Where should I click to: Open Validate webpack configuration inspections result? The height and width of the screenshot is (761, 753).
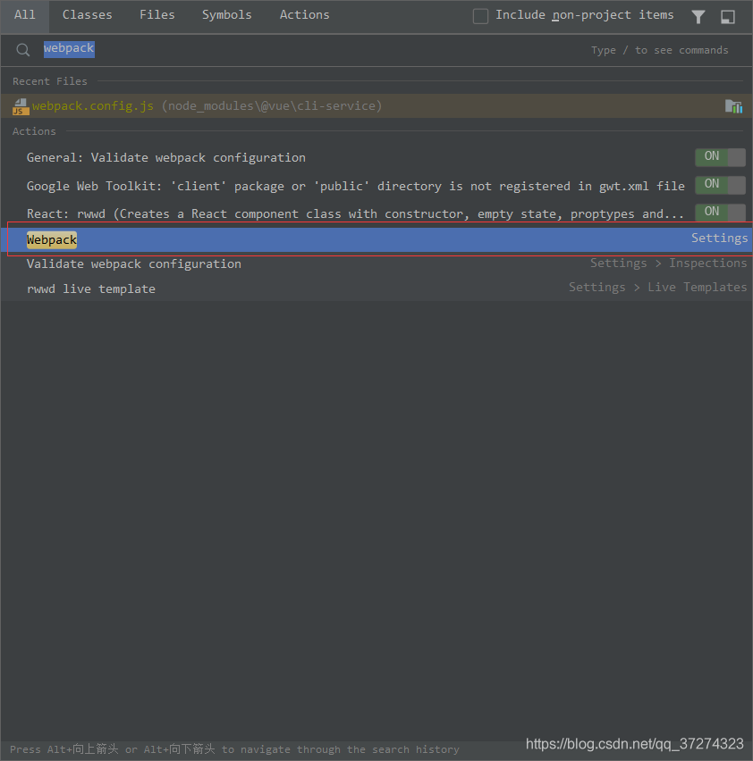coord(134,263)
